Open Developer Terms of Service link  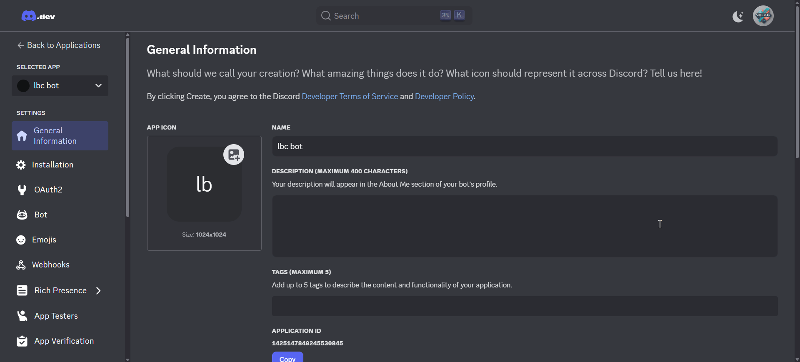click(350, 97)
